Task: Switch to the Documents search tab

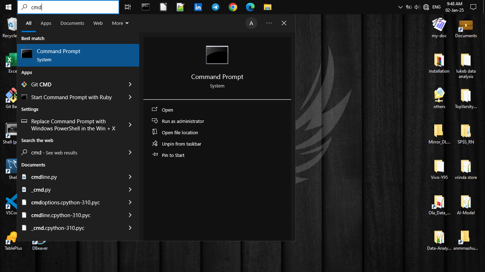Action: point(72,23)
